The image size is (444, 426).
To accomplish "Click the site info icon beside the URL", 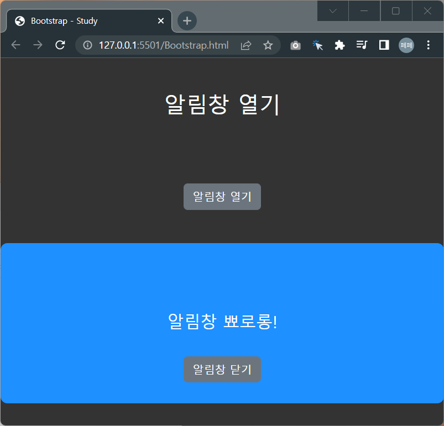I will click(87, 45).
